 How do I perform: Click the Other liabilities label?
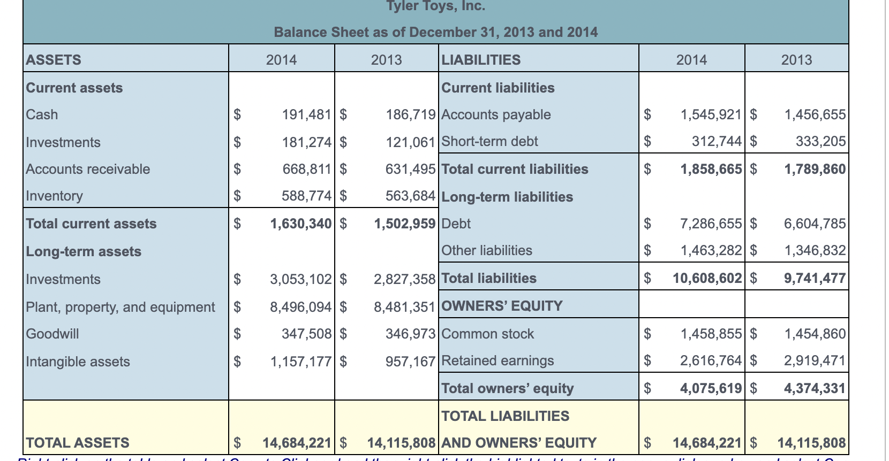pyautogui.click(x=487, y=251)
